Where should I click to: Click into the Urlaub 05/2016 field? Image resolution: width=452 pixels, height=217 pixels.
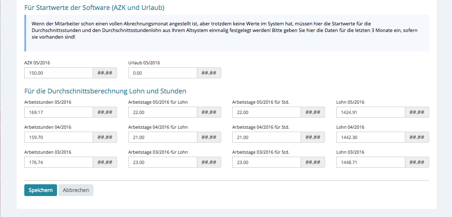(162, 73)
